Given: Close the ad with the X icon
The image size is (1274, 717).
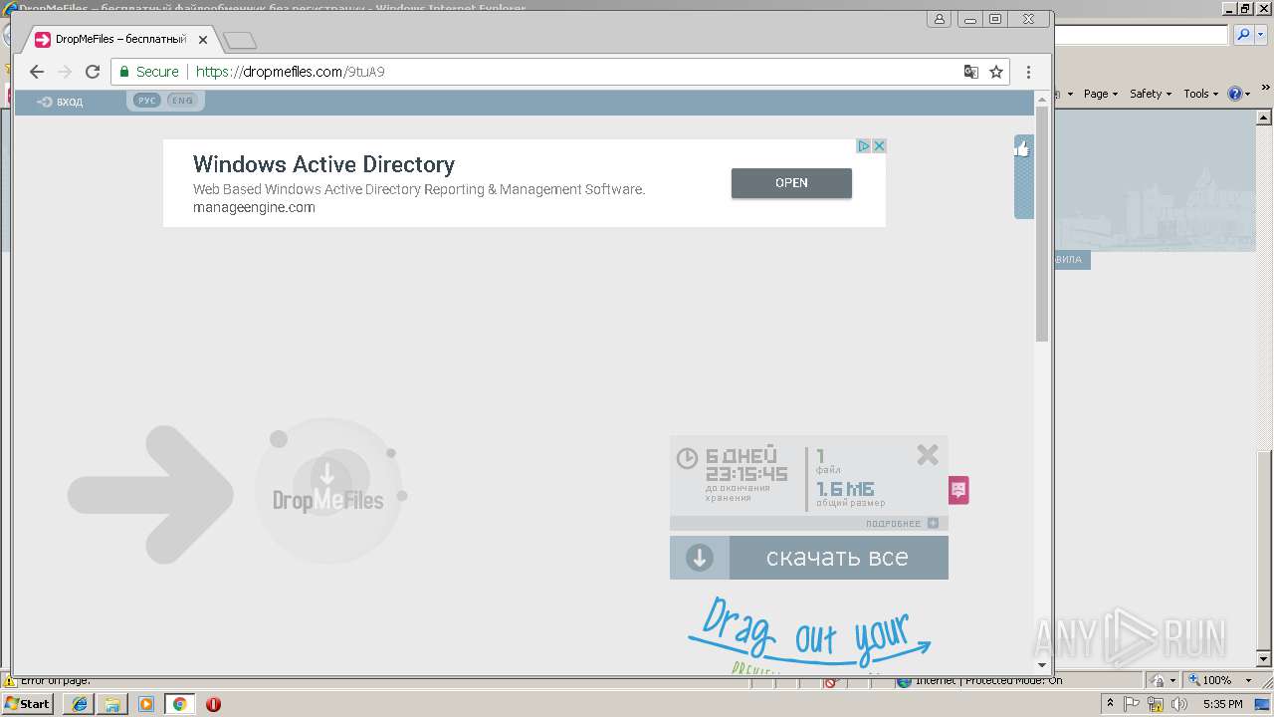Looking at the screenshot, I should [x=879, y=145].
